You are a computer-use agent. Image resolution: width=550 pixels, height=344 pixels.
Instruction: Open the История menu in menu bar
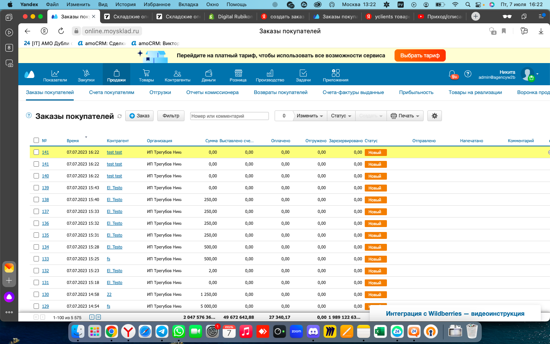(126, 5)
